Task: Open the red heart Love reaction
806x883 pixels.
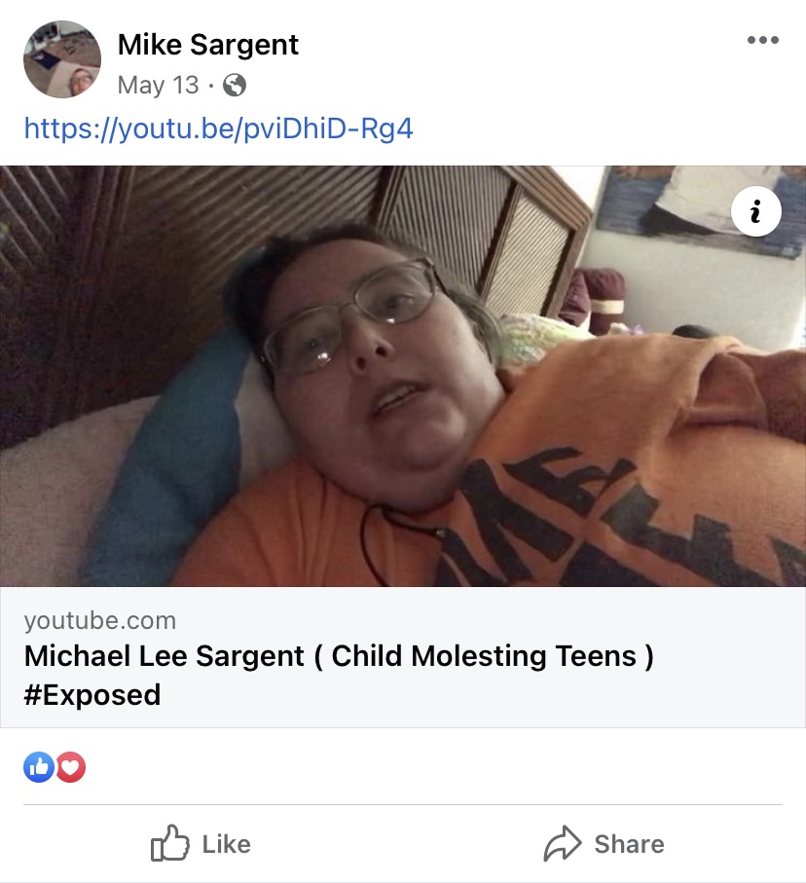Action: [x=70, y=767]
